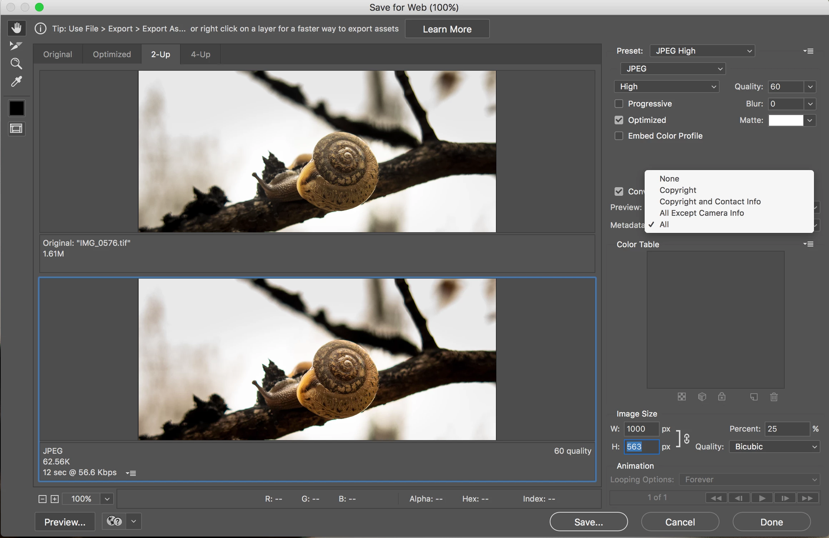Viewport: 829px width, 538px height.
Task: Enable the Progressive checkbox
Action: point(619,104)
